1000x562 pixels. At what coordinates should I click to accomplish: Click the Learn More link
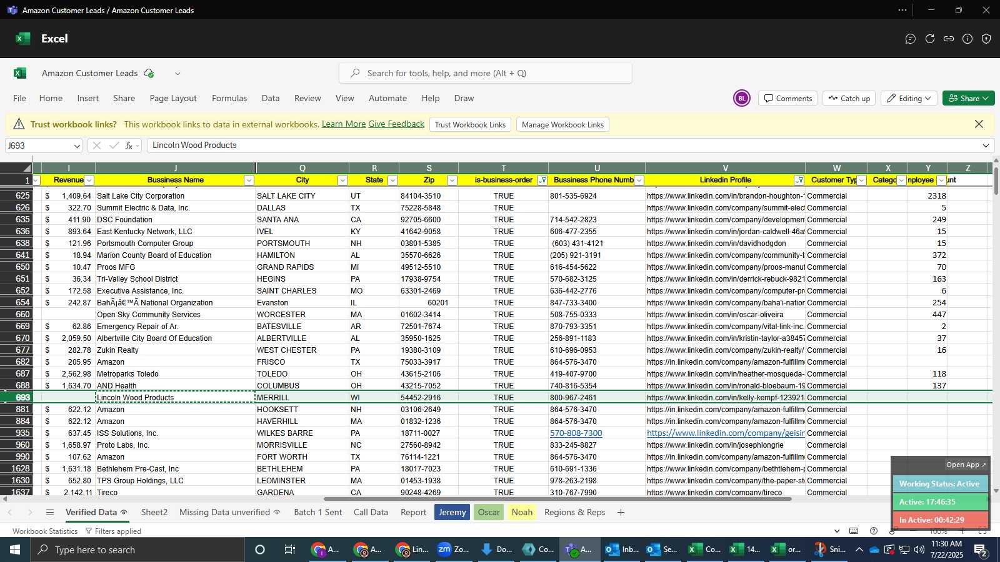344,124
